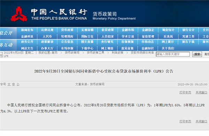This screenshot has width=209, height=136.
Task: Open the 银行会计 menu item
Action: pyautogui.click(x=188, y=30)
